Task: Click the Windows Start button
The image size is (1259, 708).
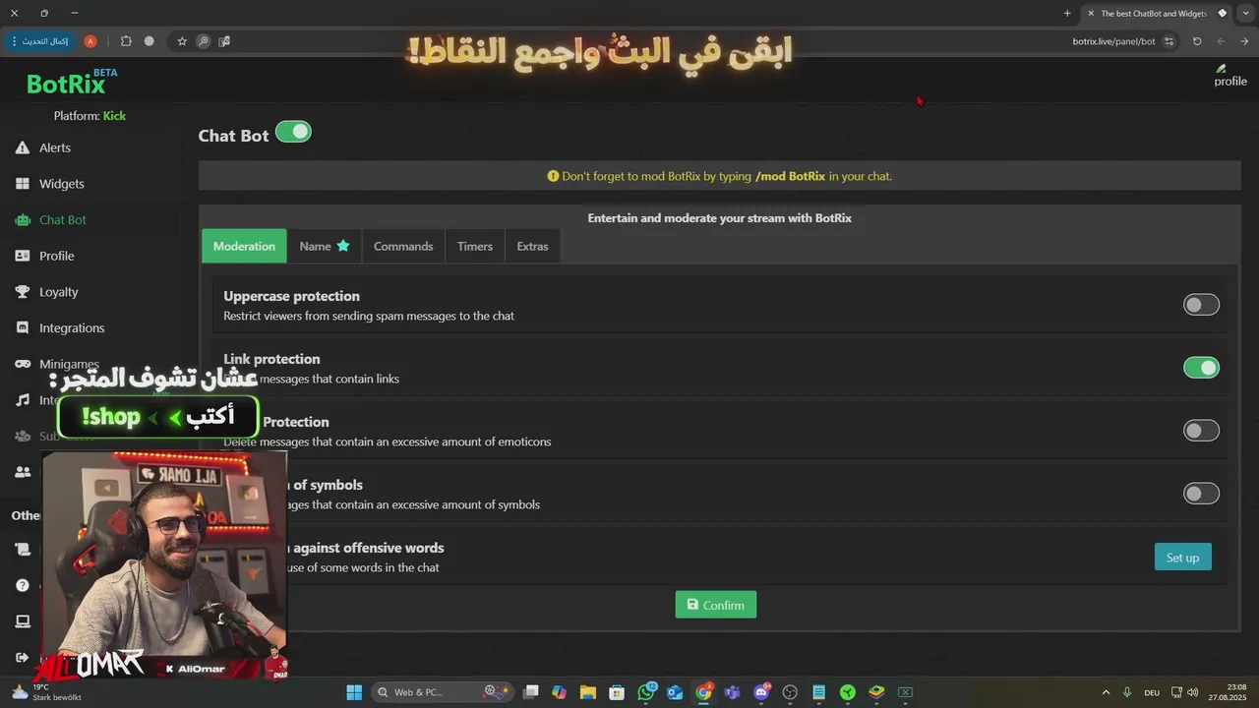Action: coord(354,692)
